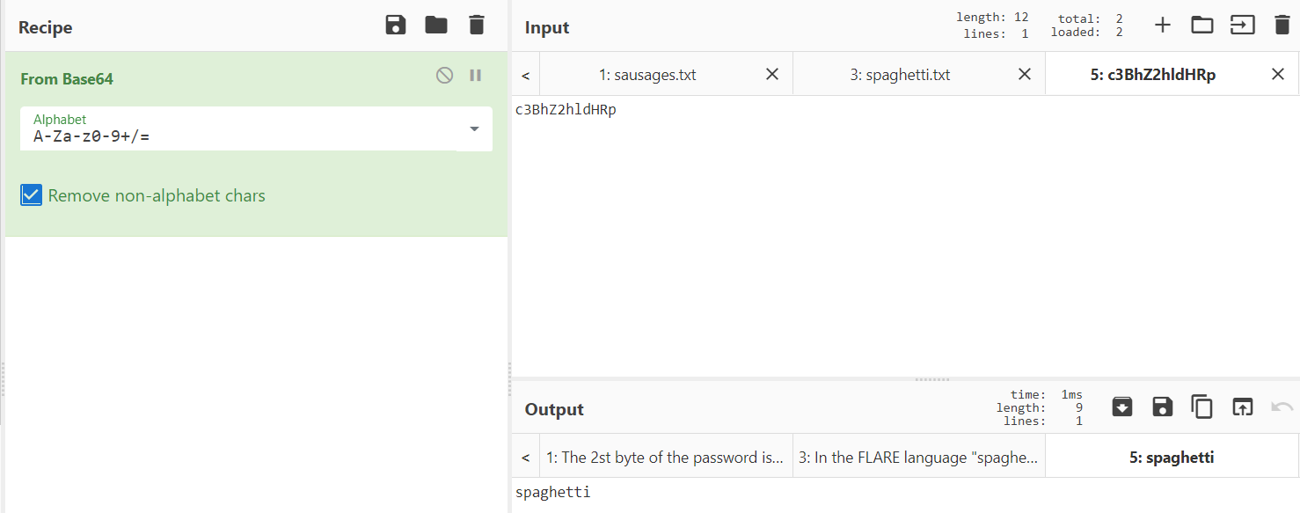Open a file as input

(1242, 26)
